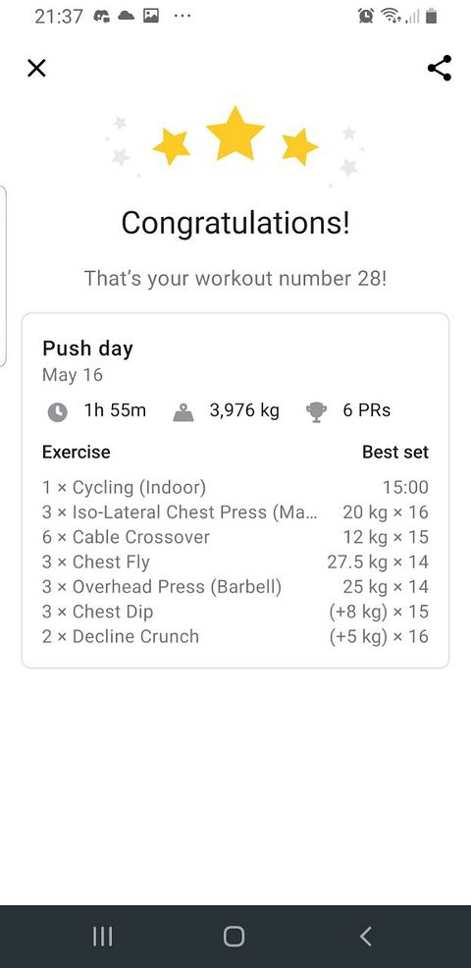Select the Cable Crossover exercise
This screenshot has width=471, height=968.
235,537
